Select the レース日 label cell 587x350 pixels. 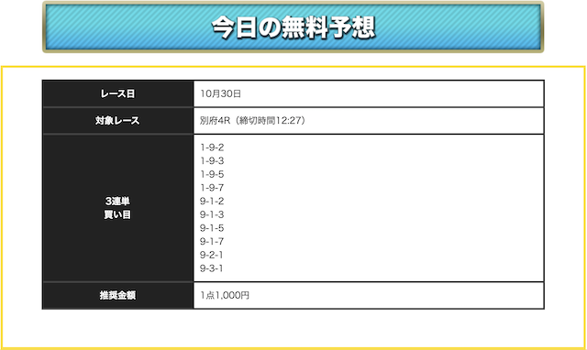click(x=118, y=93)
